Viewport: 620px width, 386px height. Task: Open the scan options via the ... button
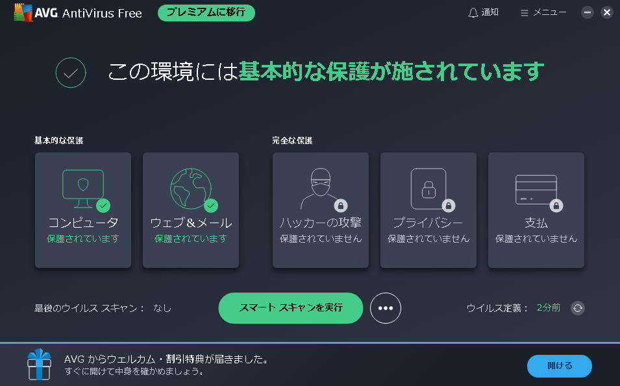point(386,308)
